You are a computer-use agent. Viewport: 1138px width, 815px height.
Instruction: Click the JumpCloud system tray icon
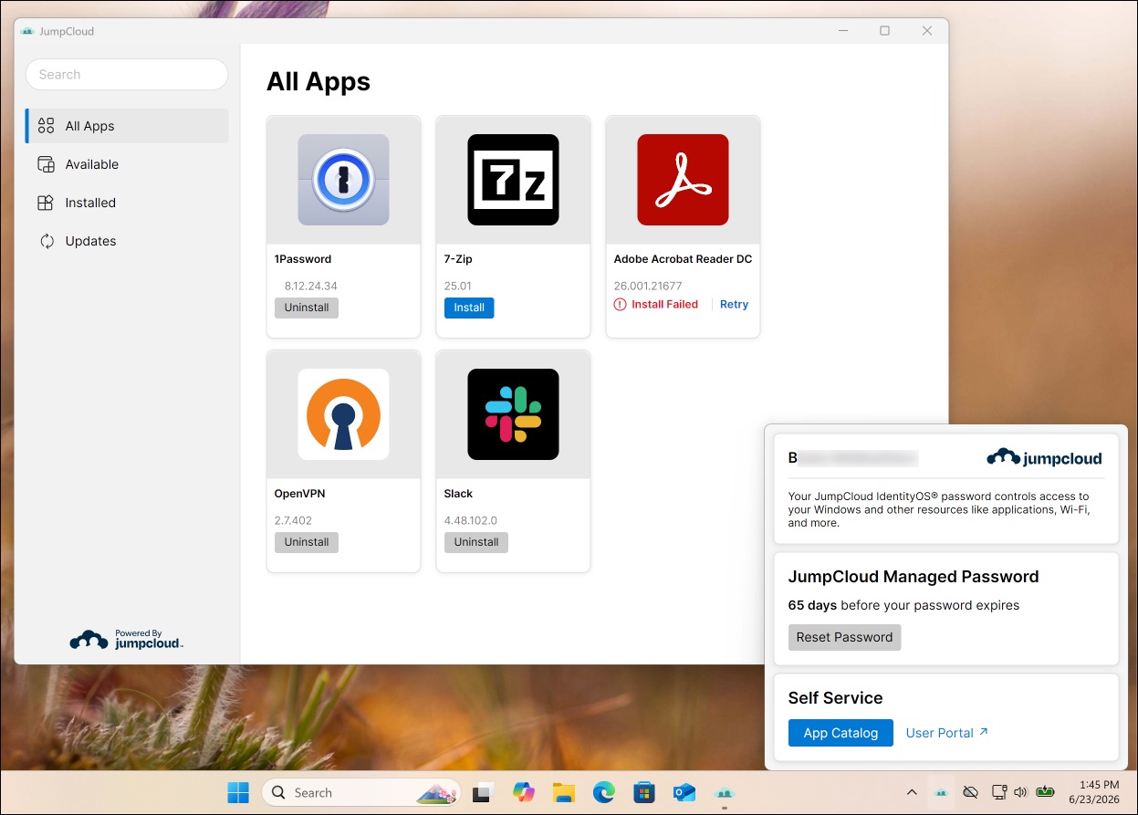point(941,792)
